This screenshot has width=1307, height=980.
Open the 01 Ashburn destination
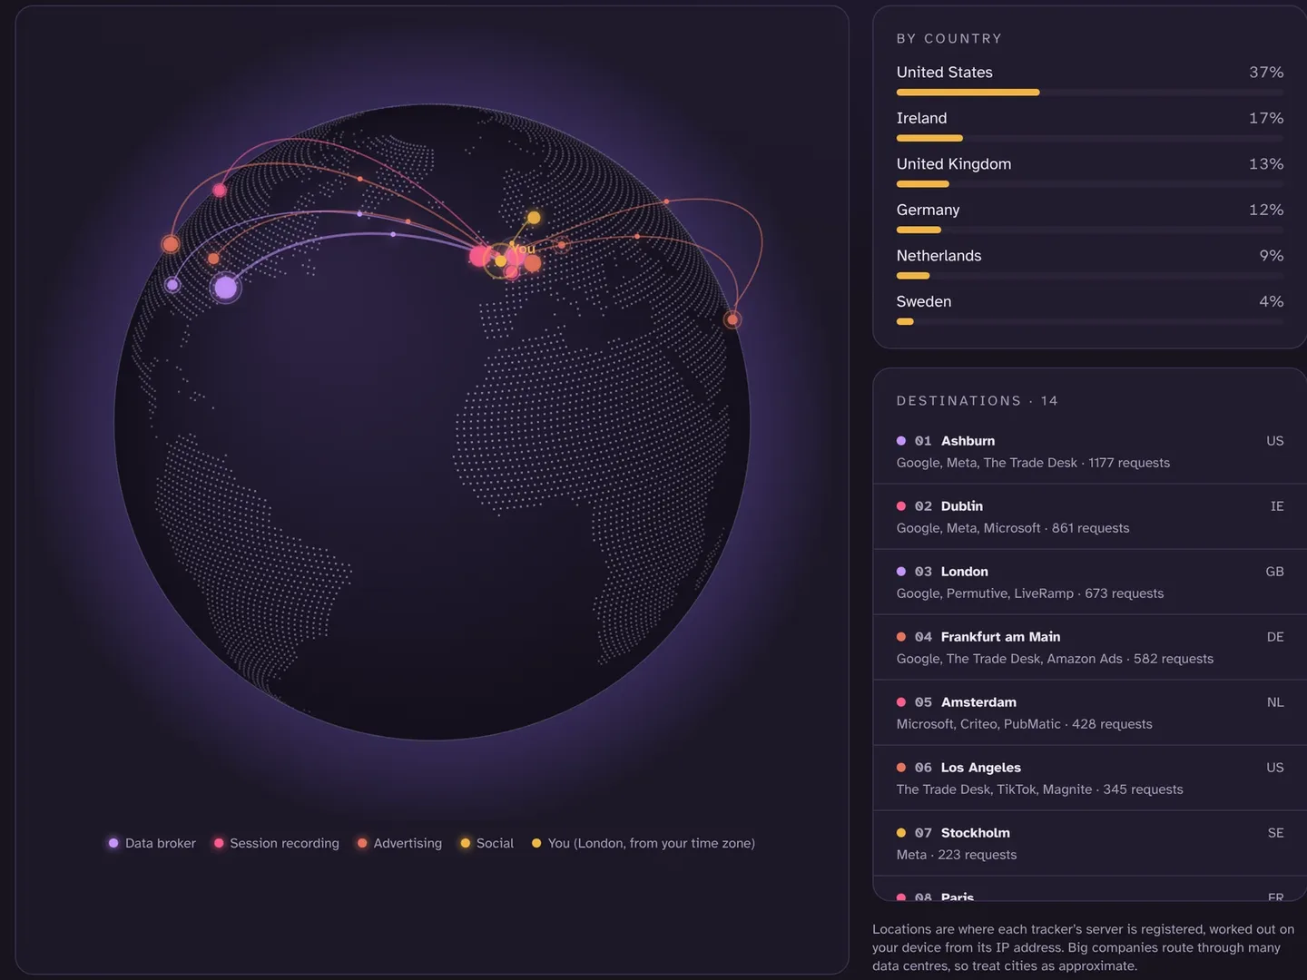[x=1089, y=451]
